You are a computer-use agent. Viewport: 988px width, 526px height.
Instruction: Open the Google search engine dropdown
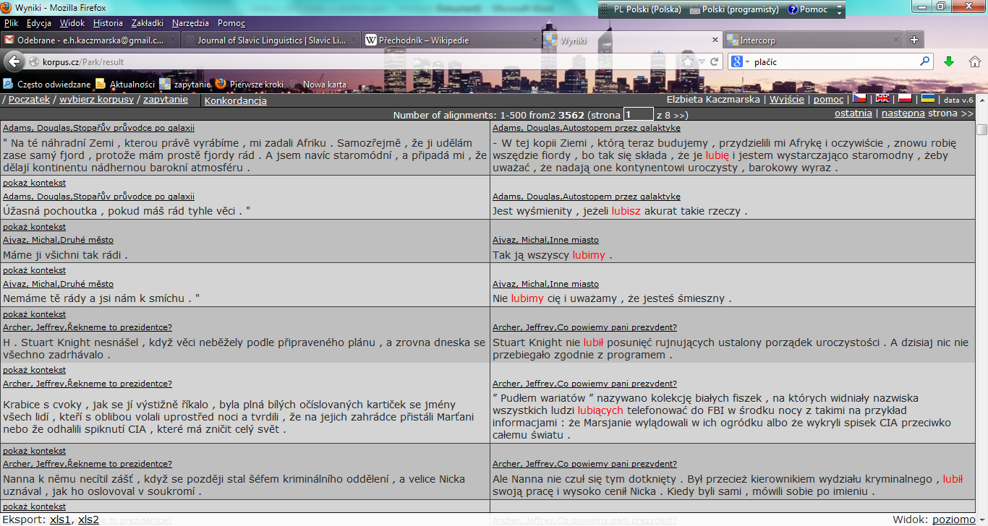coord(741,62)
